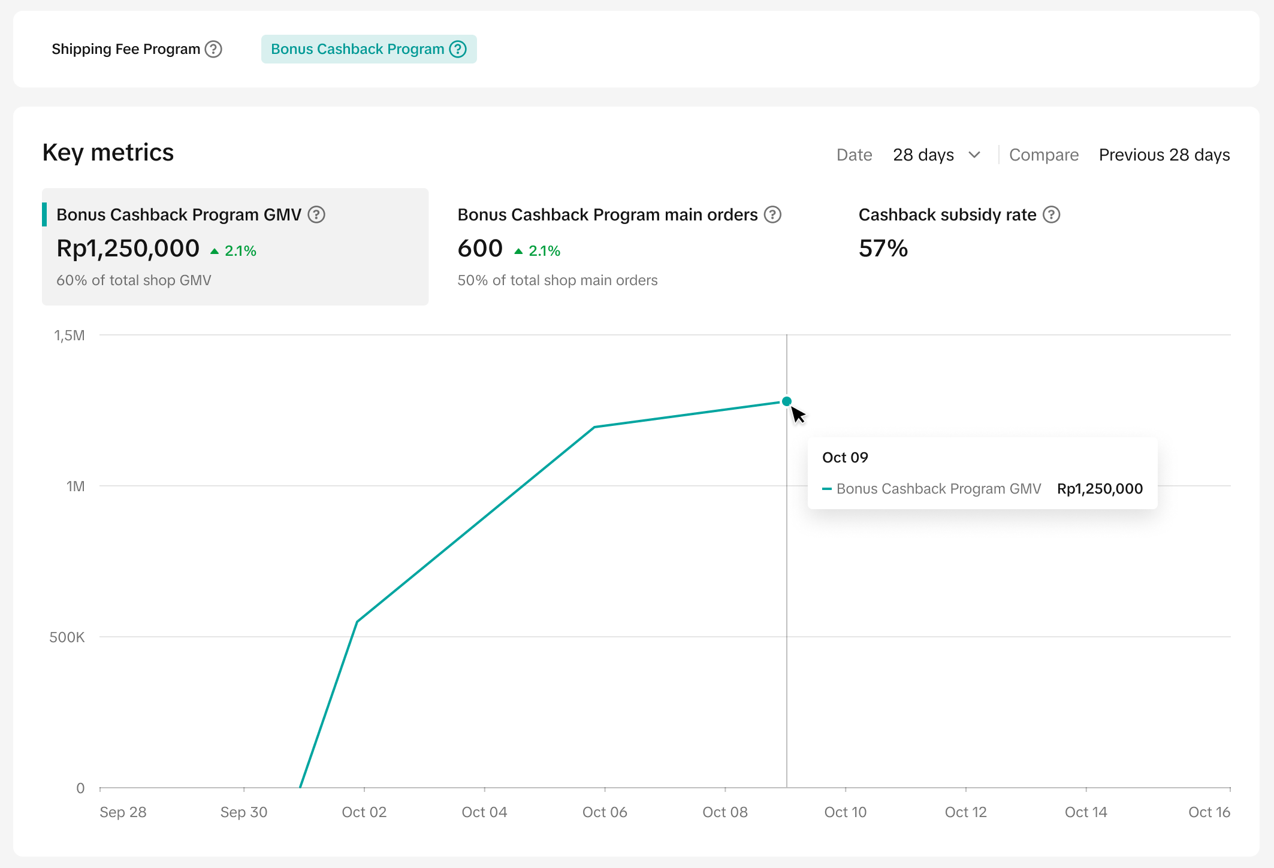Click help icon beside Bonus Cashback main orders

772,214
